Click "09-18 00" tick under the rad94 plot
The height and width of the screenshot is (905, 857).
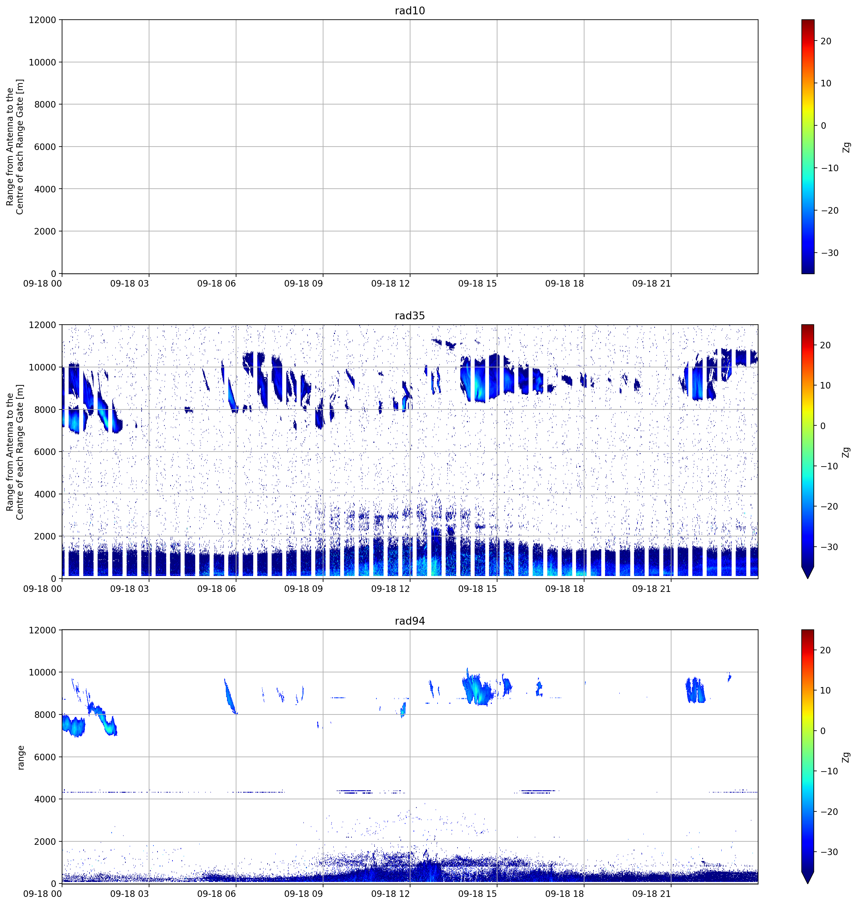pyautogui.click(x=42, y=894)
